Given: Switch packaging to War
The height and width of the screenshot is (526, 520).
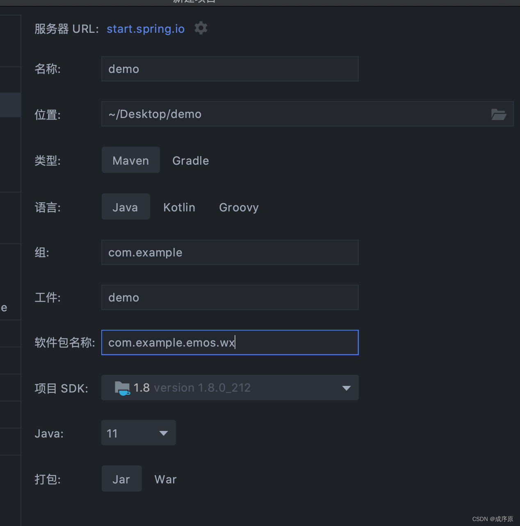Looking at the screenshot, I should (x=165, y=479).
